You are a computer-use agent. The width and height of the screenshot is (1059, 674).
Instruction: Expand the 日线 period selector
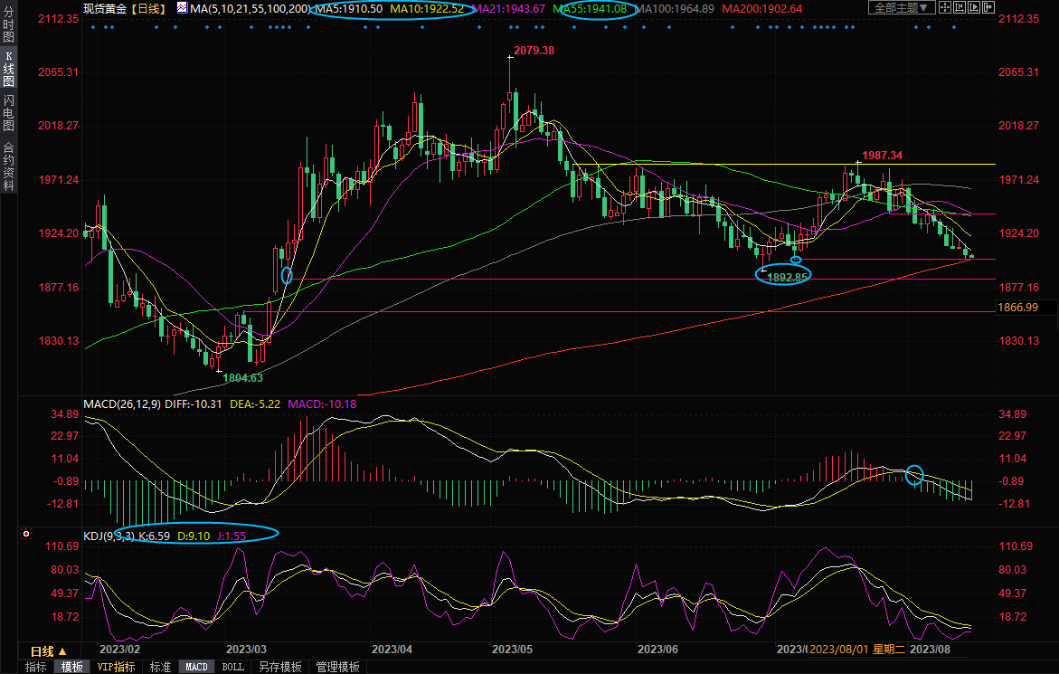[48, 651]
